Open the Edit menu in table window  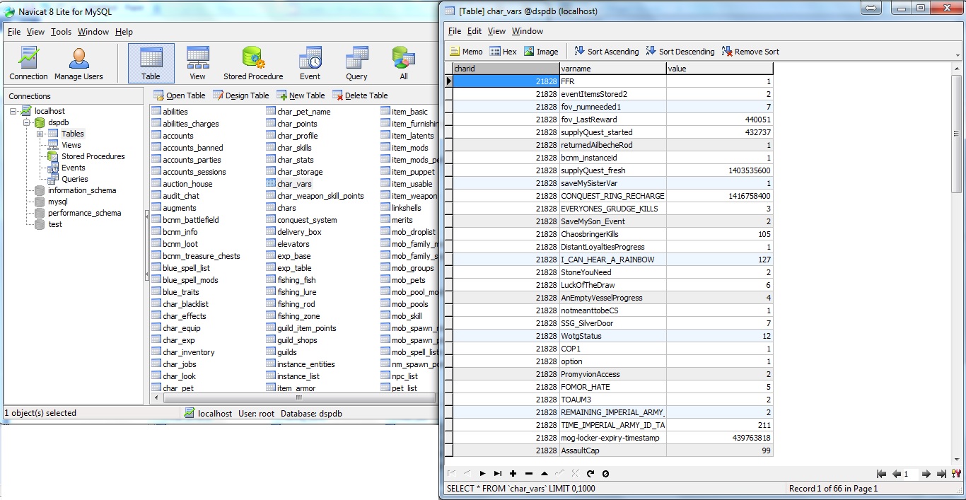(475, 31)
